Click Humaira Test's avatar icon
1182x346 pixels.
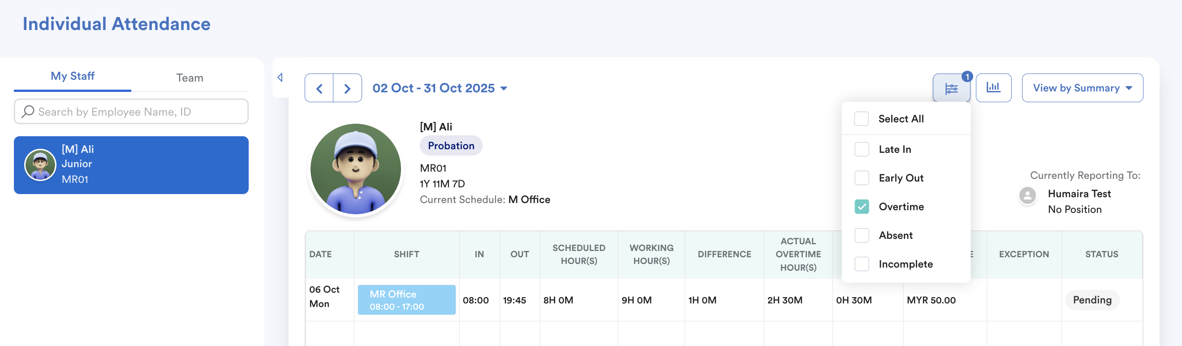[1027, 196]
